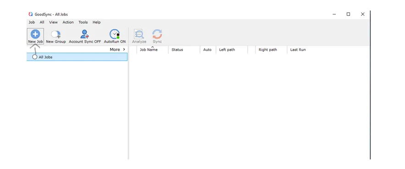Sort by the Left path column header
Image resolution: width=405 pixels, height=169 pixels.
(232, 50)
